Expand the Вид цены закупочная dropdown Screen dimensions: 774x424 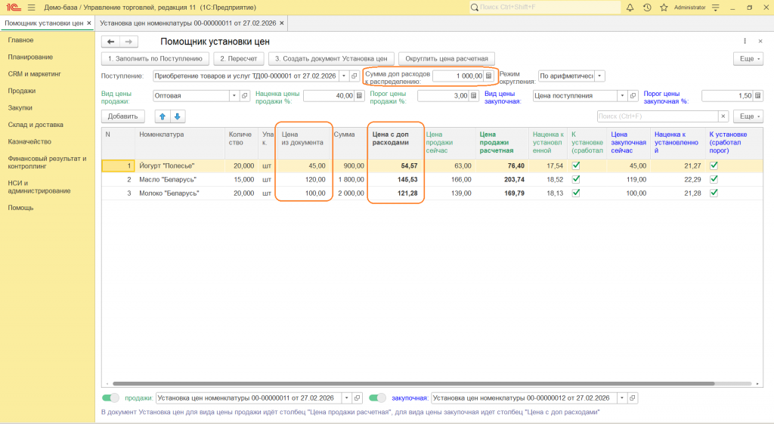622,96
